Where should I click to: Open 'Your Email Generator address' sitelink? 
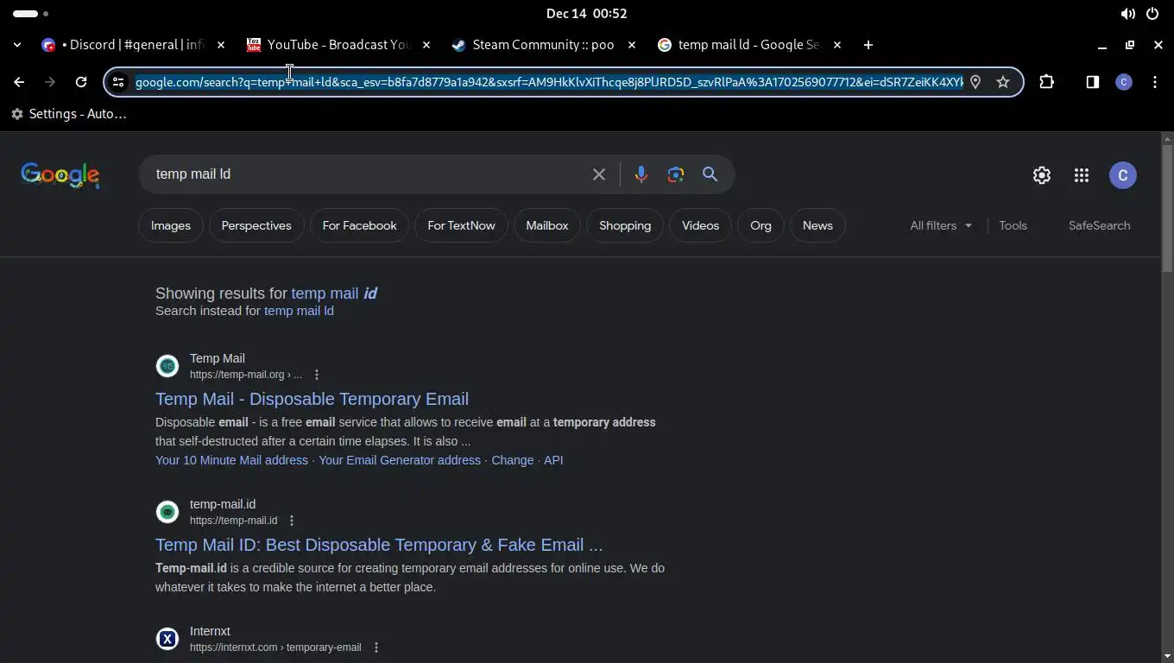pyautogui.click(x=400, y=460)
